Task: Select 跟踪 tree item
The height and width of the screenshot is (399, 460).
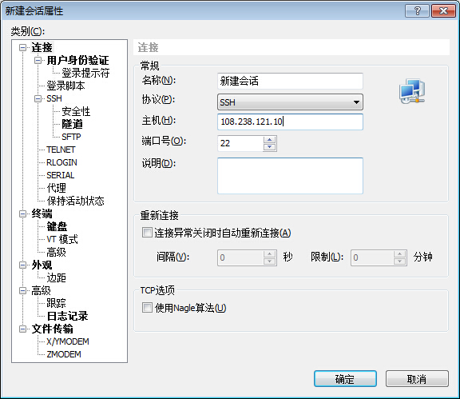Action: [56, 303]
